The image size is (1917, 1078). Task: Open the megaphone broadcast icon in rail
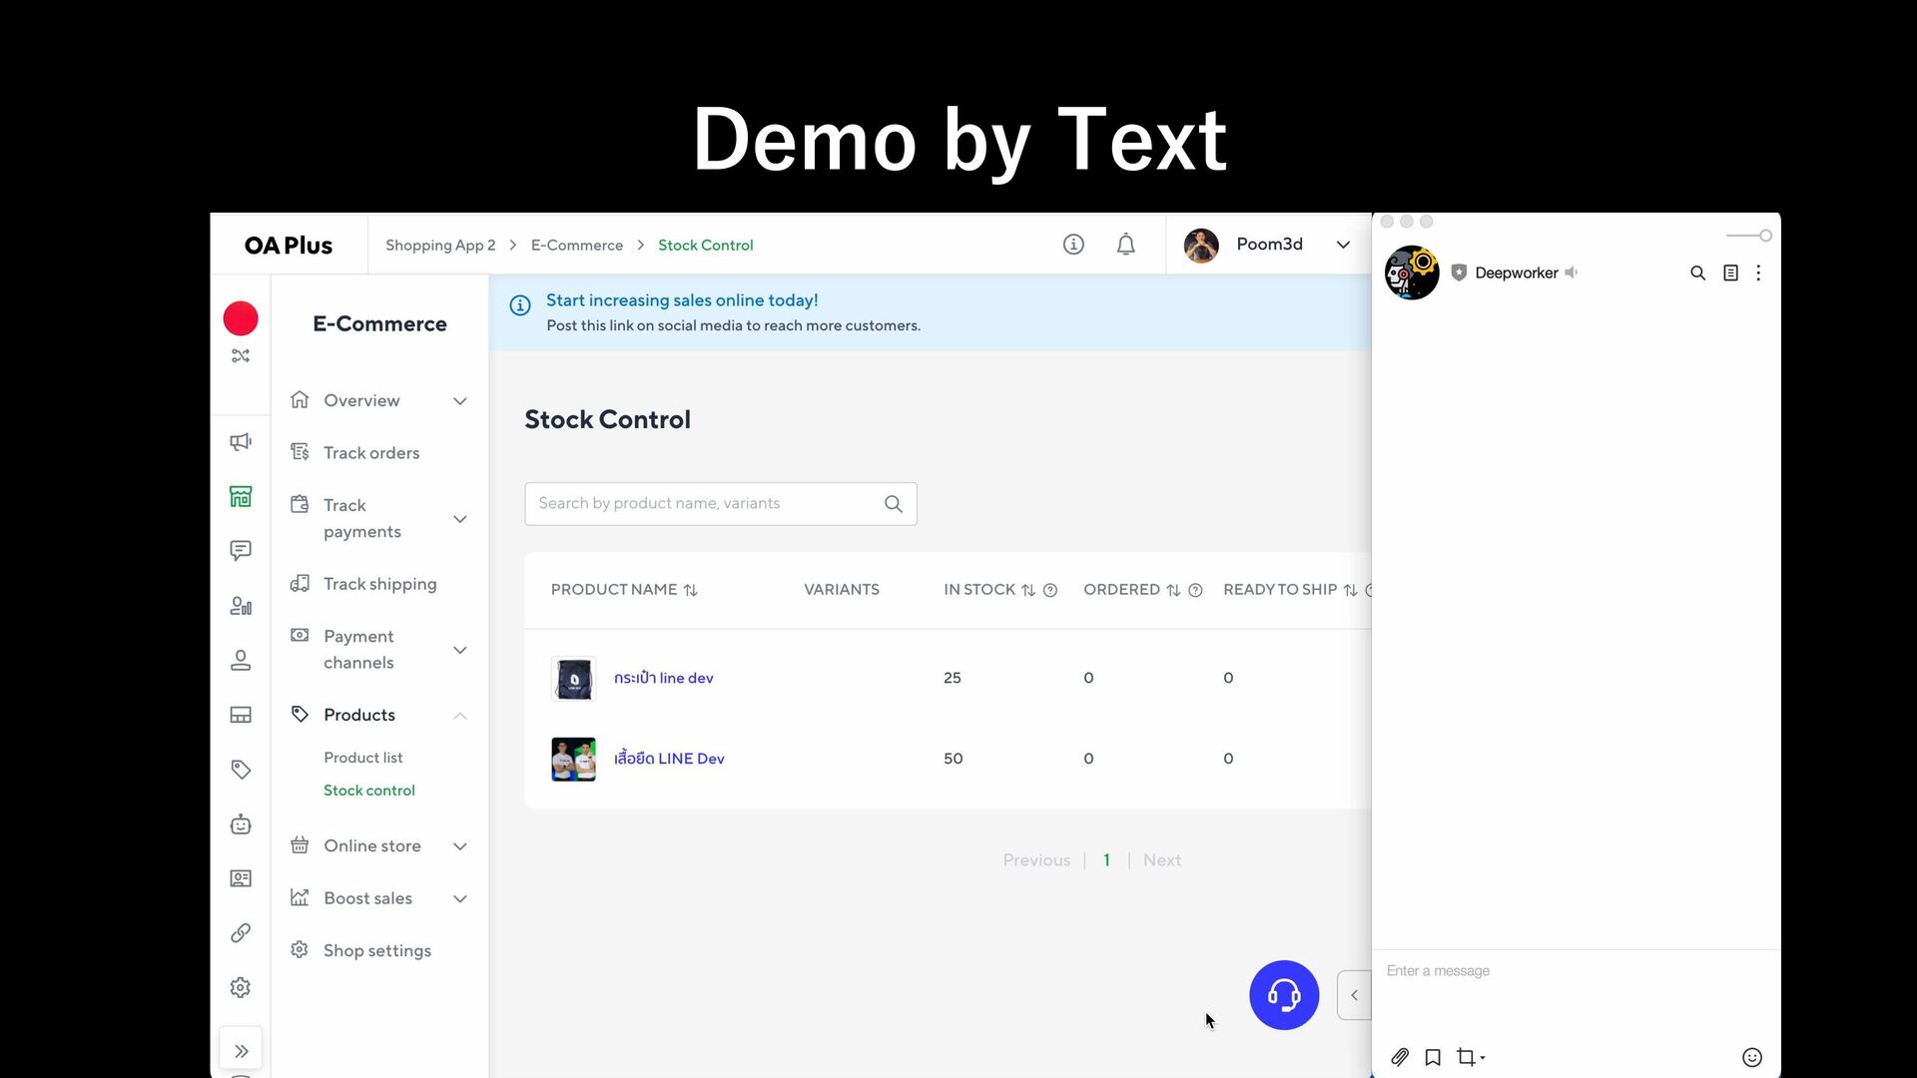[241, 442]
